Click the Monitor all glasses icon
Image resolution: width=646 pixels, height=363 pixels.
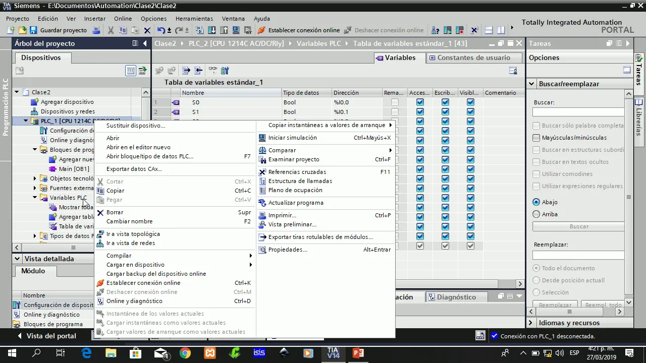point(213,71)
